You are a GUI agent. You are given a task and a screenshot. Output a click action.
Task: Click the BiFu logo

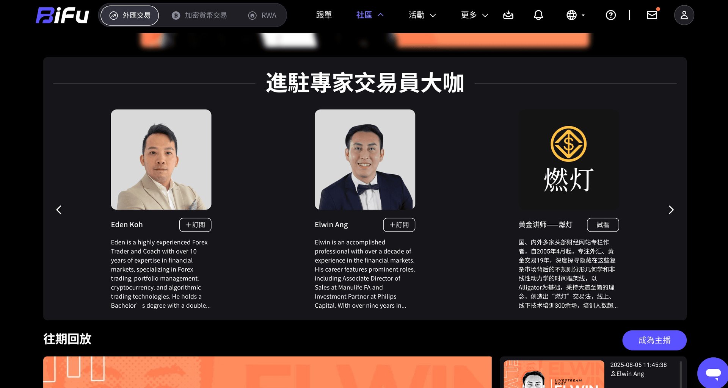63,15
